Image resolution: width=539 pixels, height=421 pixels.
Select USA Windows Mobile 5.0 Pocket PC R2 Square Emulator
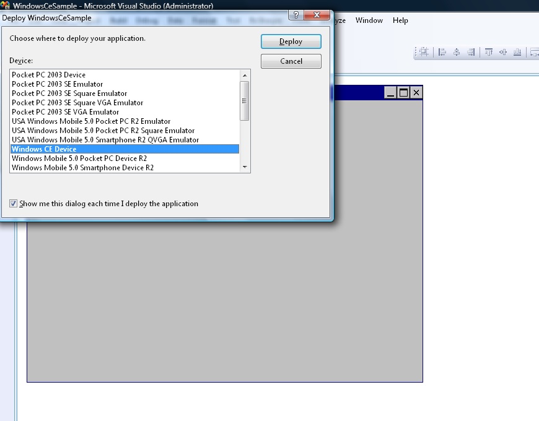[x=125, y=131]
